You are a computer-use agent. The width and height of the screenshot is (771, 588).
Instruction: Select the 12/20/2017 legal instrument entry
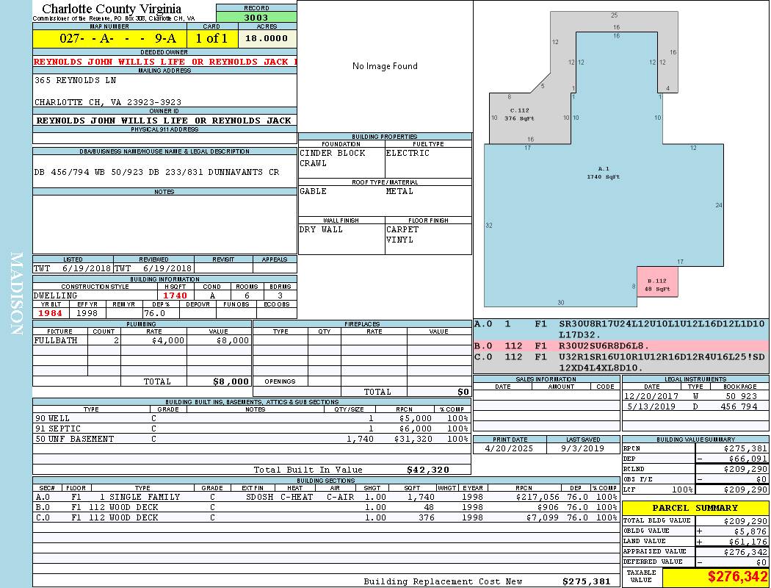click(694, 396)
